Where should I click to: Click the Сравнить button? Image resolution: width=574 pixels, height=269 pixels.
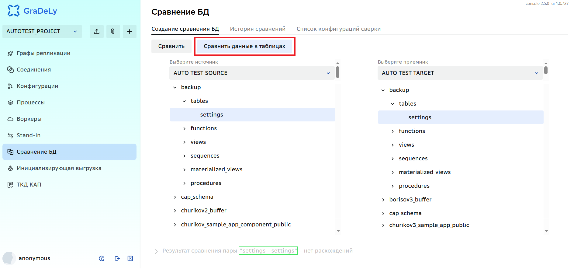point(171,46)
